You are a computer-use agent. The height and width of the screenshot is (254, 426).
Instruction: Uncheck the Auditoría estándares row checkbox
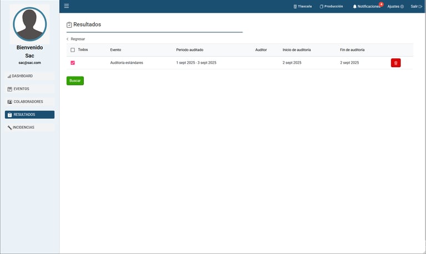pos(73,63)
